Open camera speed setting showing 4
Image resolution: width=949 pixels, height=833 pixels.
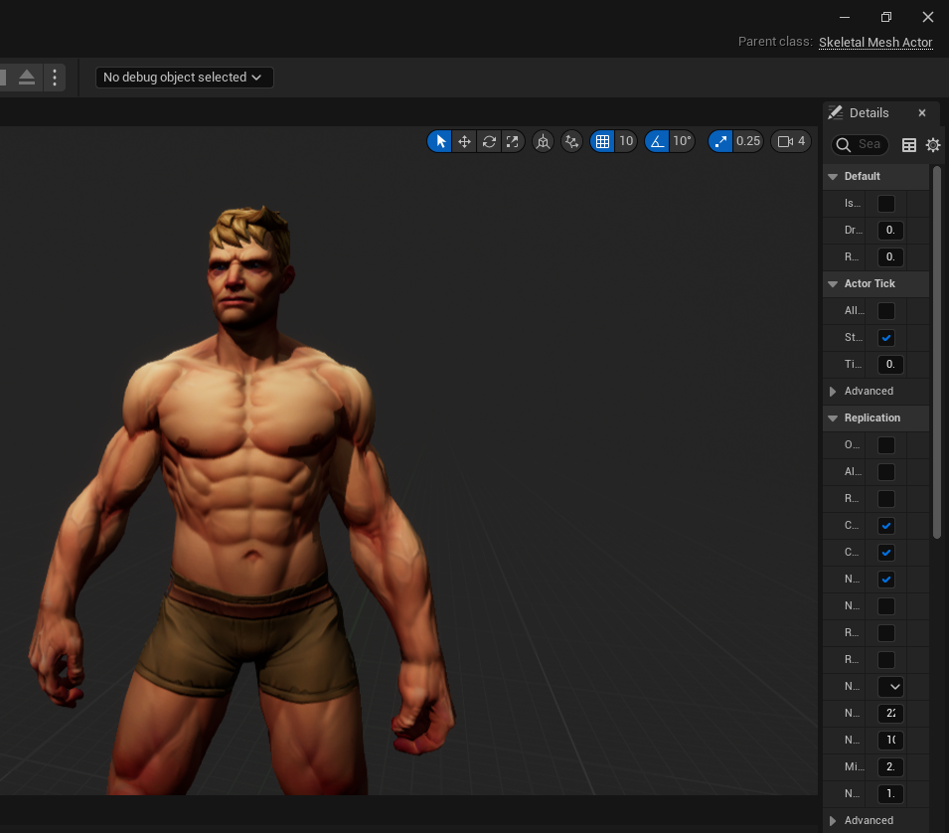(x=791, y=142)
